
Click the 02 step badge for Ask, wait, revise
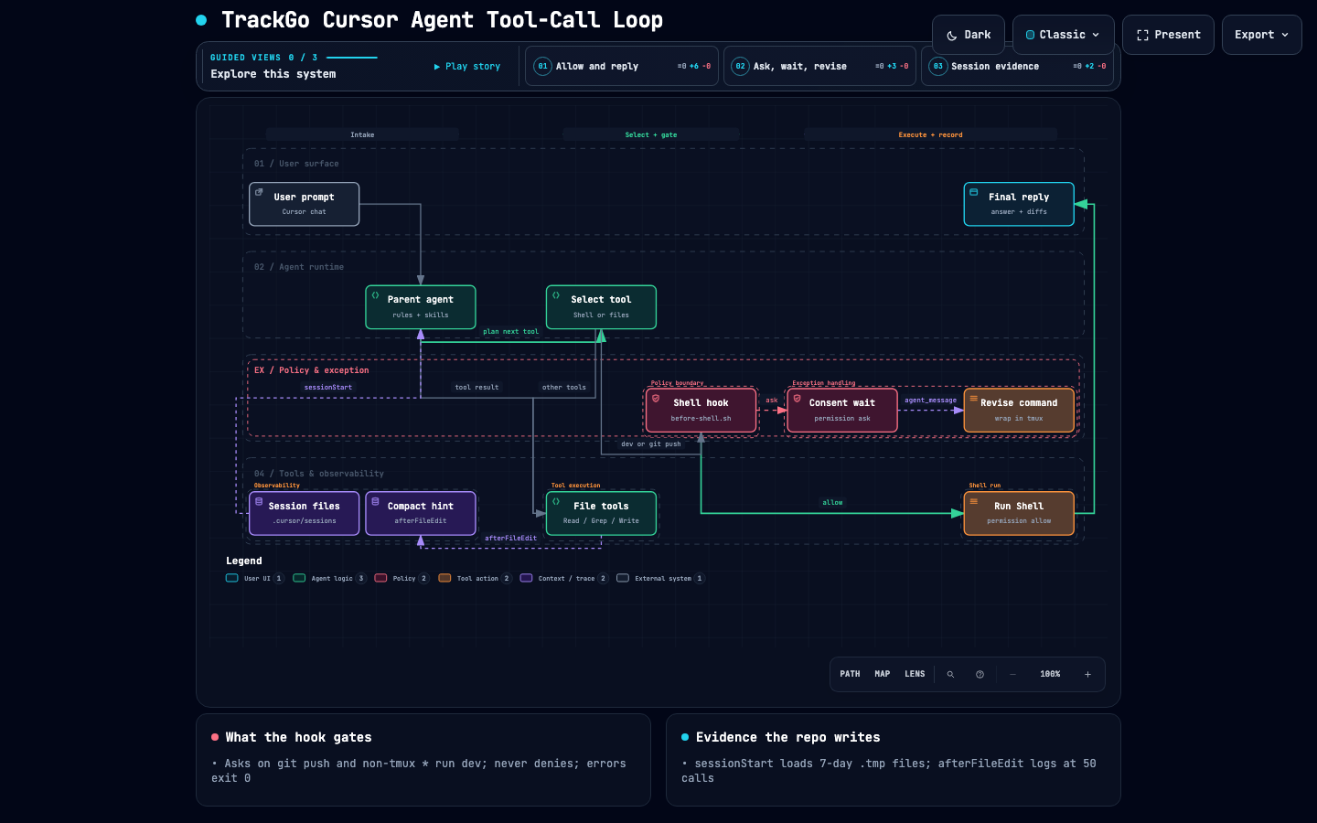pos(740,67)
